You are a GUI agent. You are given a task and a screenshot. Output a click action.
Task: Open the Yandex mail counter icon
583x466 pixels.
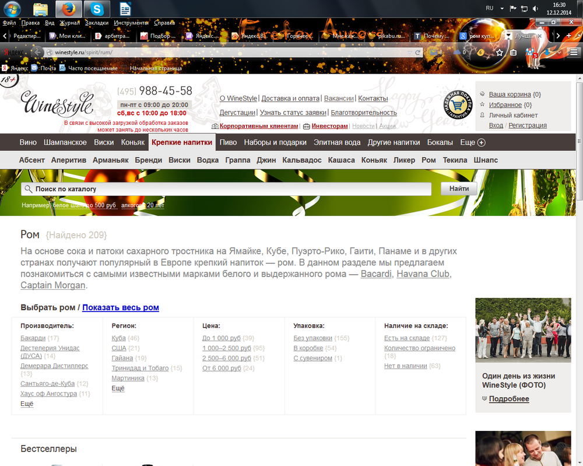pos(436,52)
